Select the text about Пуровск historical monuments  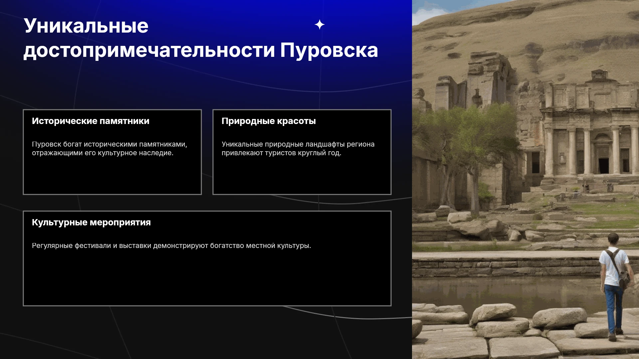coord(109,149)
